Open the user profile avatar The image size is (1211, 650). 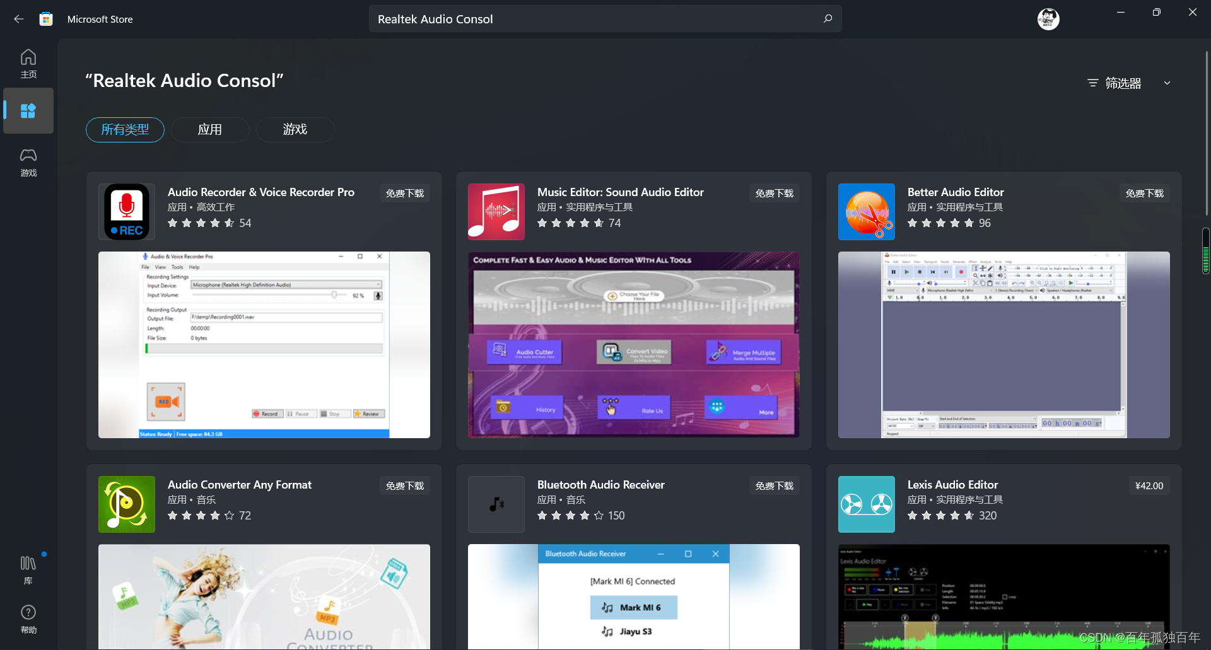[x=1048, y=19]
